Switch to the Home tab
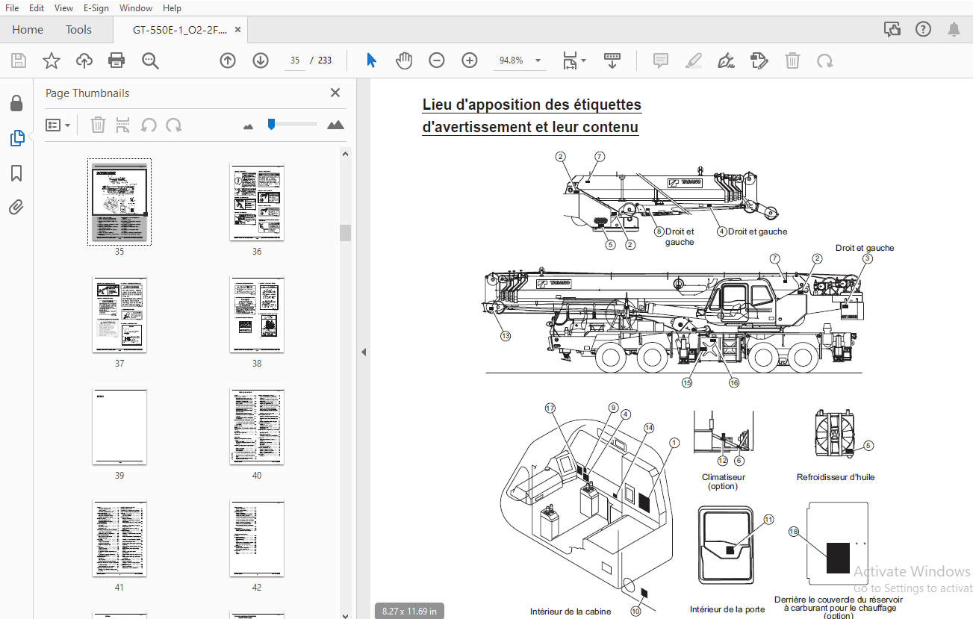The image size is (973, 619). click(28, 30)
